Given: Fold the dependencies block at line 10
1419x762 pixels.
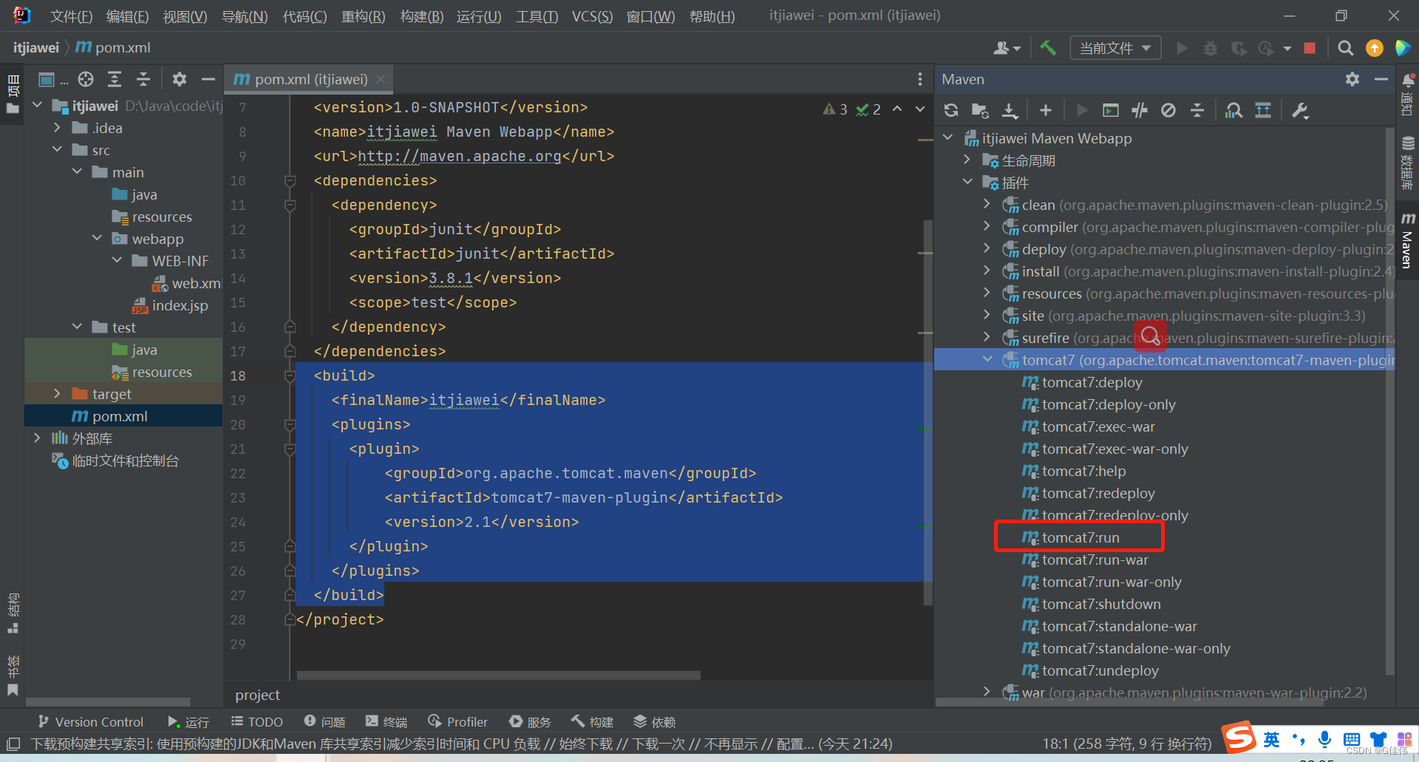Looking at the screenshot, I should click(x=290, y=180).
